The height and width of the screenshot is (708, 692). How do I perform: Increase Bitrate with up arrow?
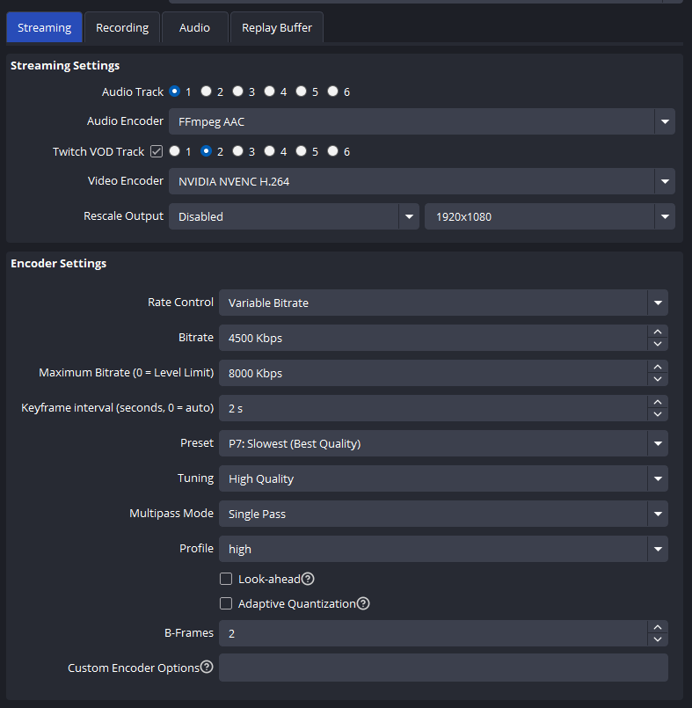(658, 332)
